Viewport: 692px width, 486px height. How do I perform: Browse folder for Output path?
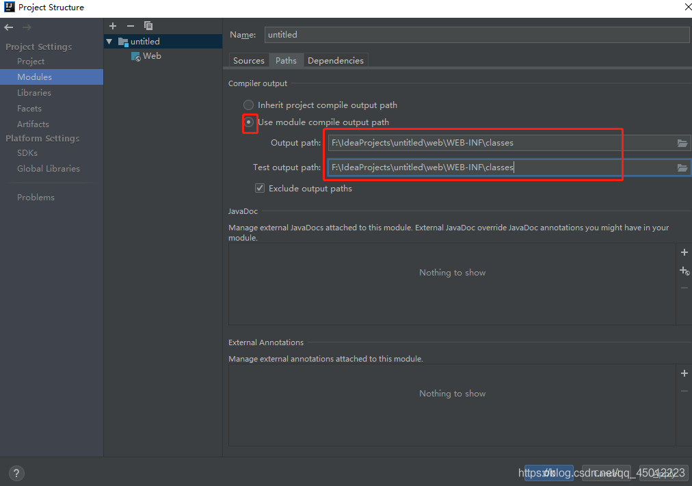pos(682,143)
